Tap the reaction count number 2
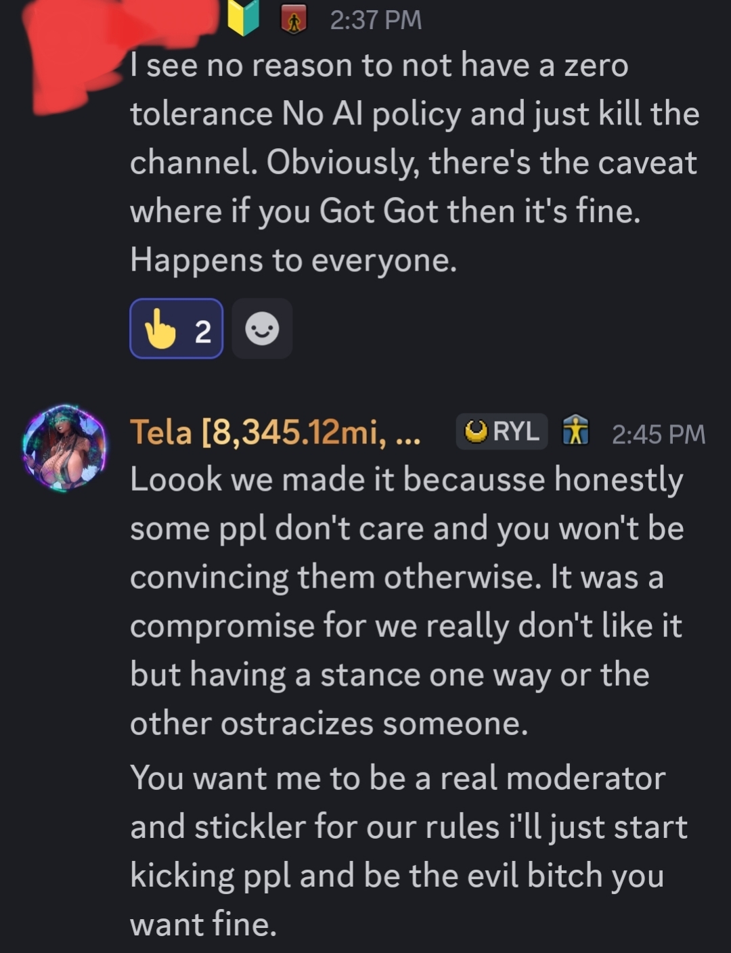This screenshot has width=731, height=953. (x=202, y=331)
